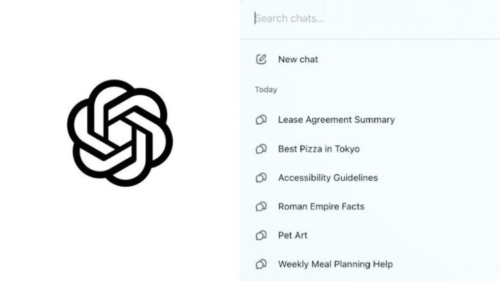Click the Today section header
The height and width of the screenshot is (281, 500).
pos(266,90)
